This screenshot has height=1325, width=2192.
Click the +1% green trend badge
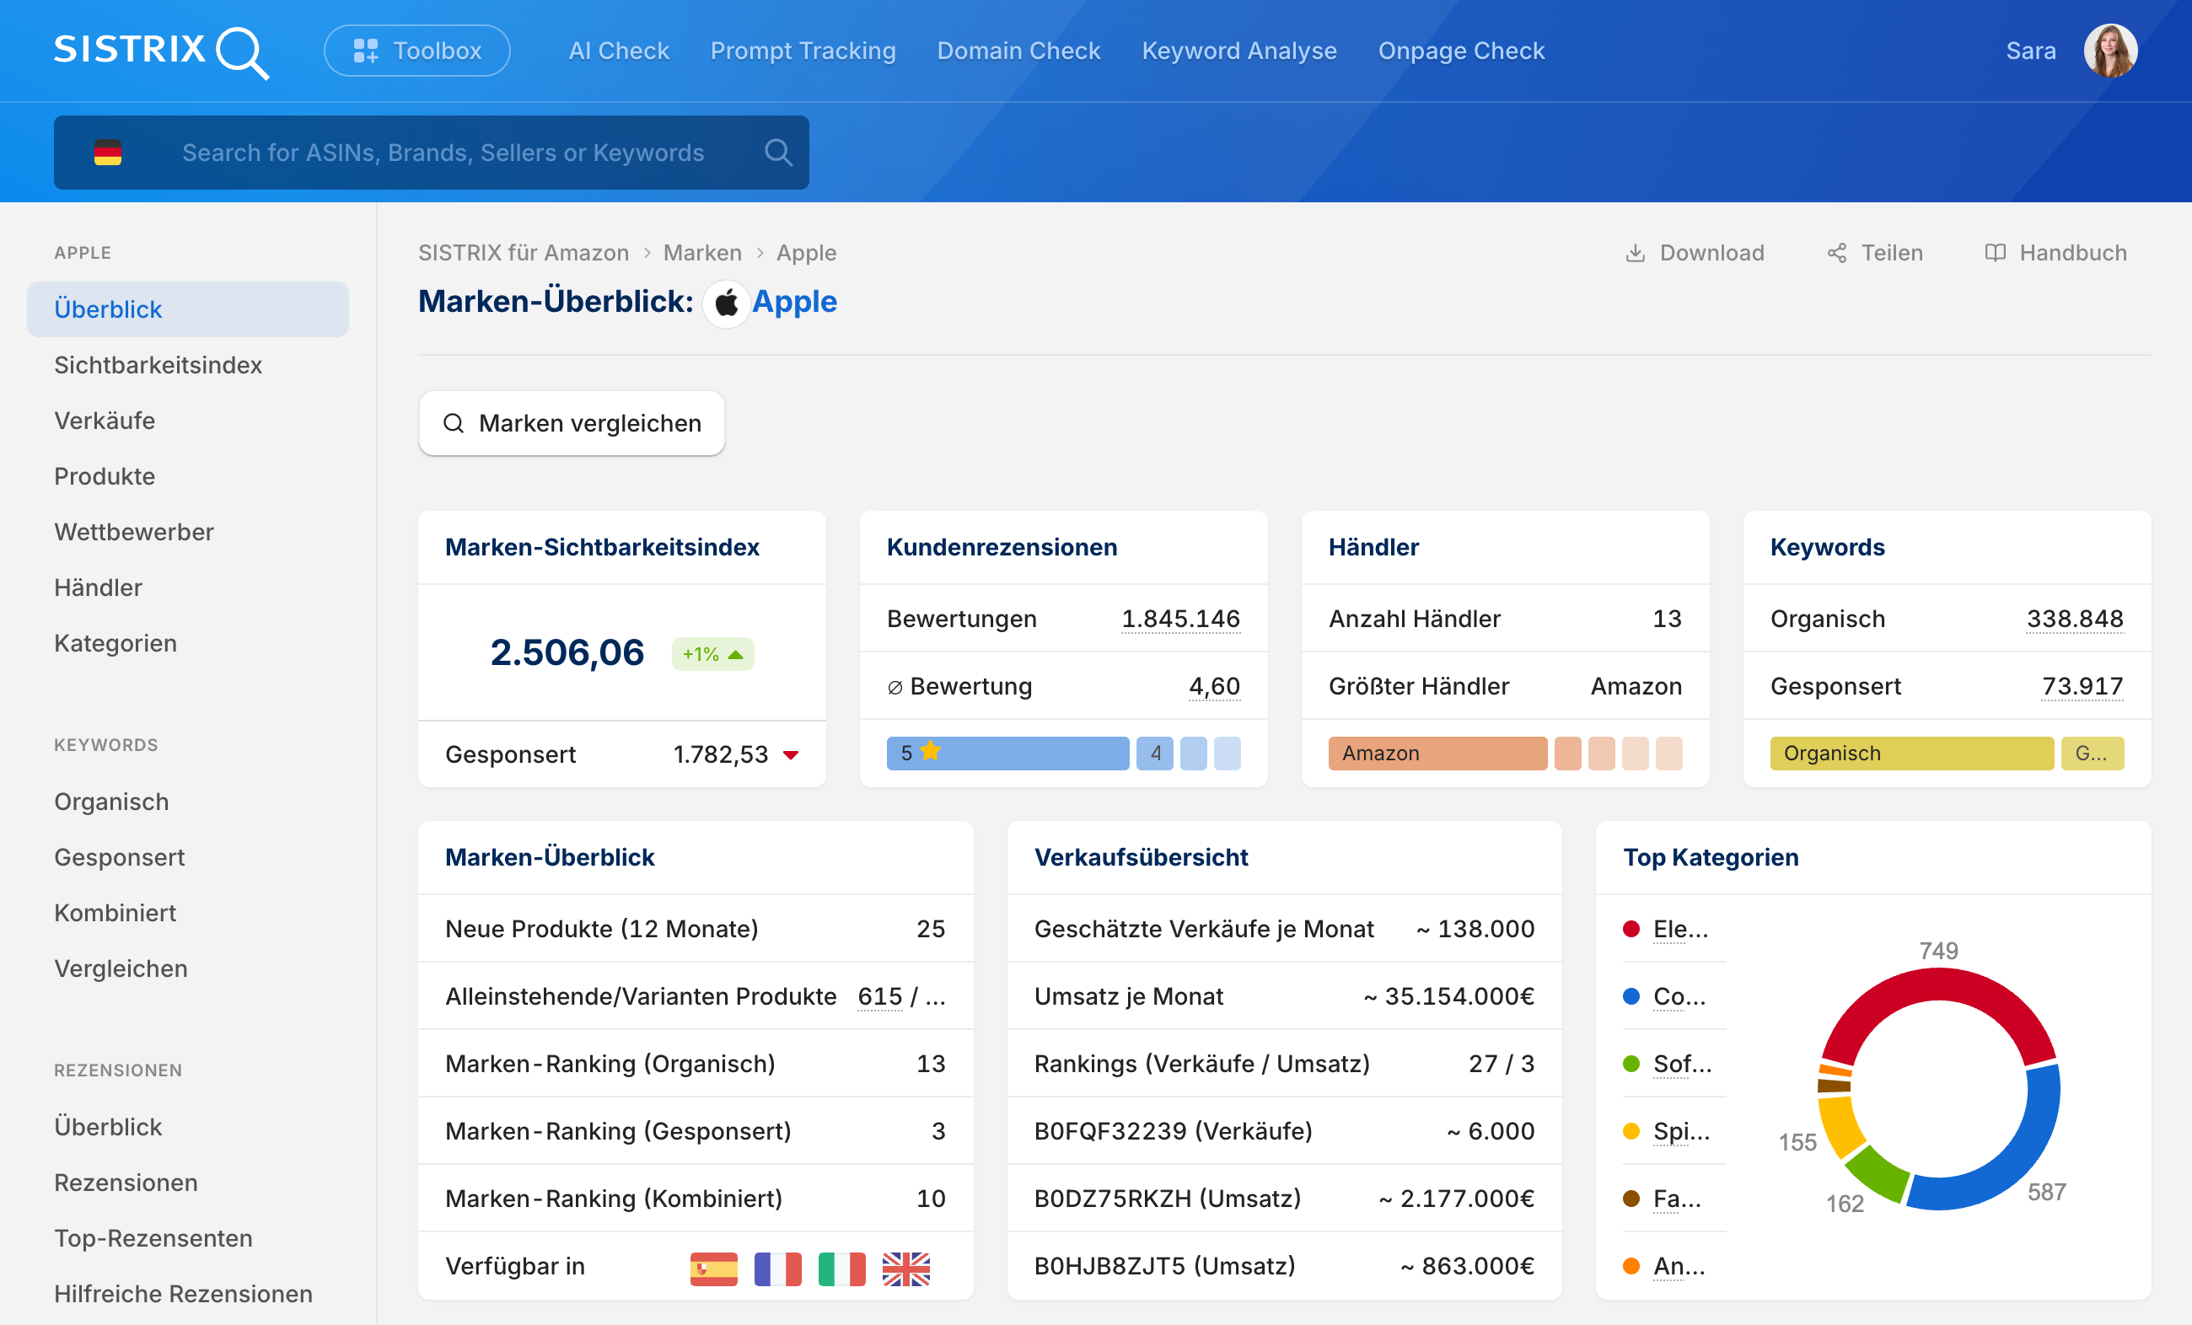712,655
